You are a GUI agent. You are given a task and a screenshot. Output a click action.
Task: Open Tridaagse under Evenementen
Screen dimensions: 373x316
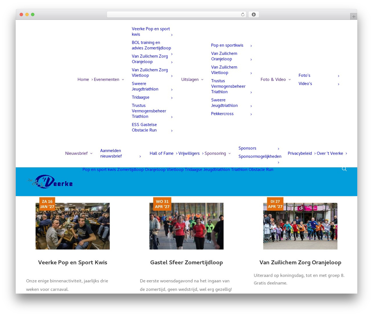click(140, 97)
